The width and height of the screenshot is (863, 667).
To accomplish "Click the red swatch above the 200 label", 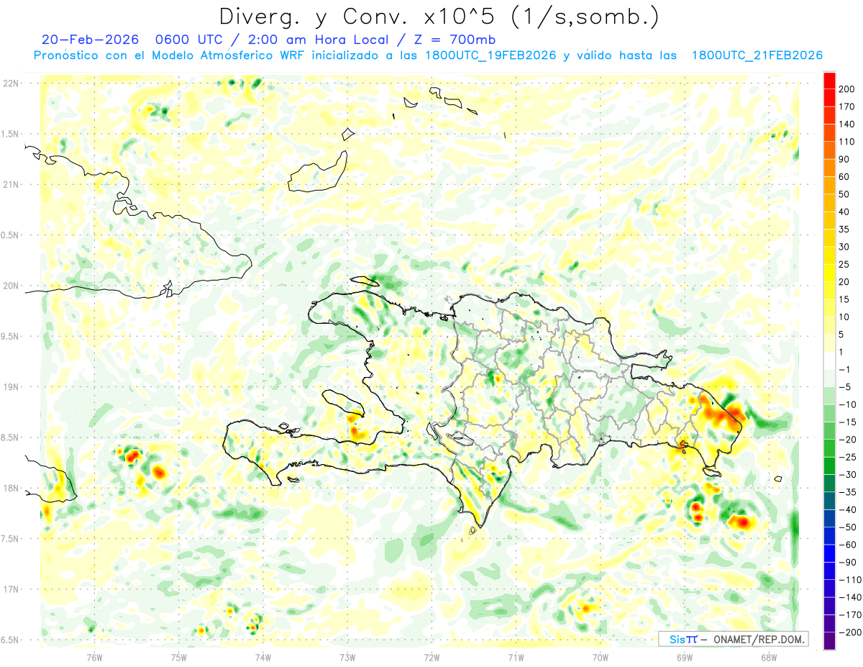I will point(829,80).
